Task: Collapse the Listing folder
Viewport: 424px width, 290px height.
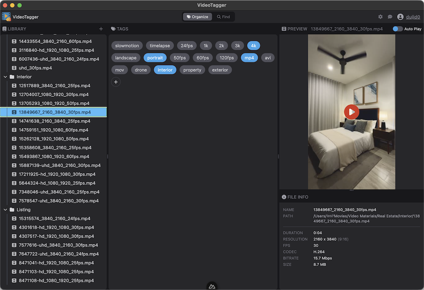Action: (5, 209)
